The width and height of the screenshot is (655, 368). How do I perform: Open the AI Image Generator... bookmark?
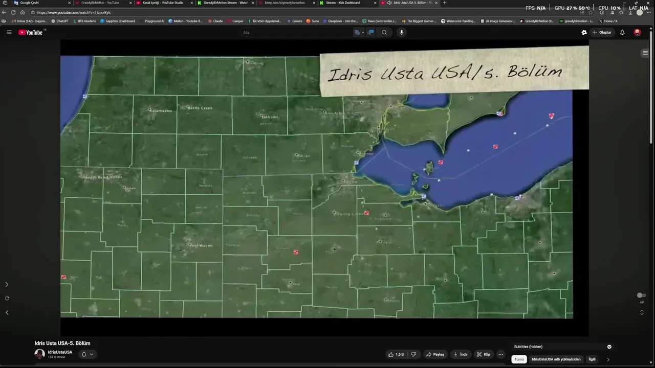pos(498,21)
